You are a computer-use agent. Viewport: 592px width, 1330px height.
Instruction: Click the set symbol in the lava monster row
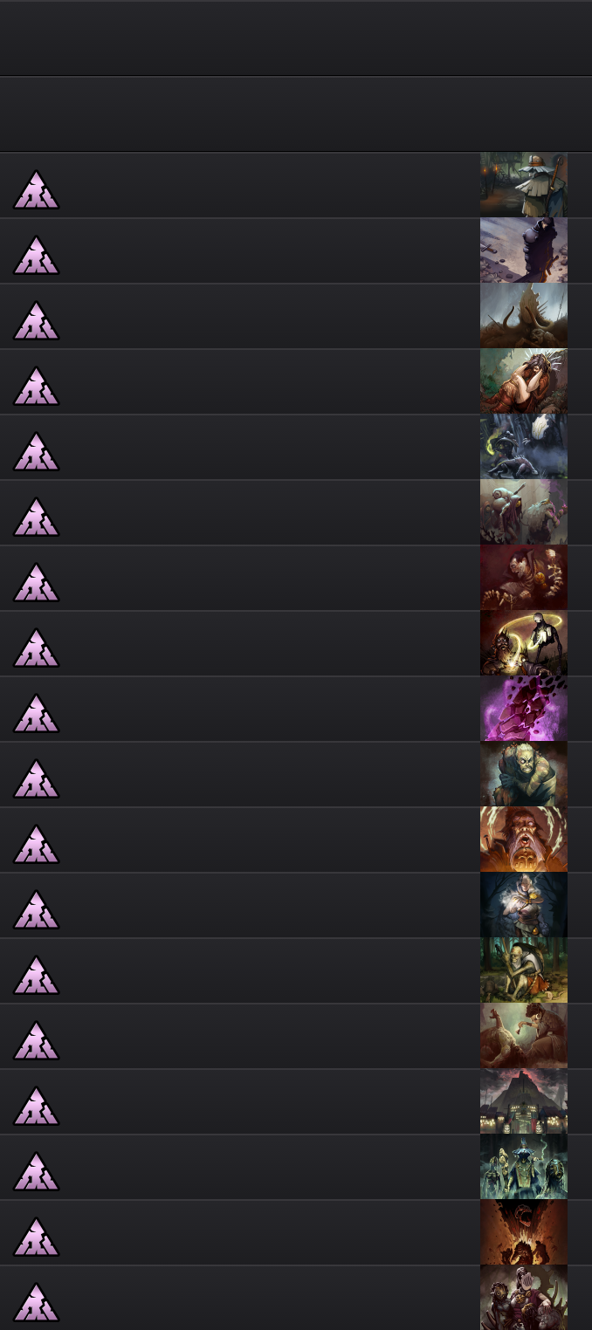[36, 1237]
